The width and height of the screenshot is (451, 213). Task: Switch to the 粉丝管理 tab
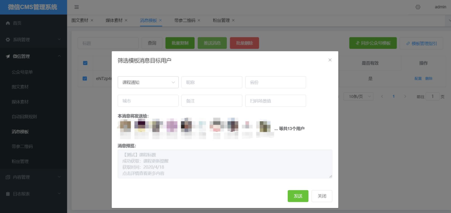221,20
